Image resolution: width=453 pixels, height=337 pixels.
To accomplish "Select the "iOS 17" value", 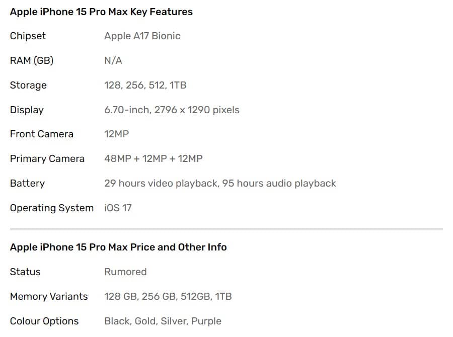I will click(118, 208).
